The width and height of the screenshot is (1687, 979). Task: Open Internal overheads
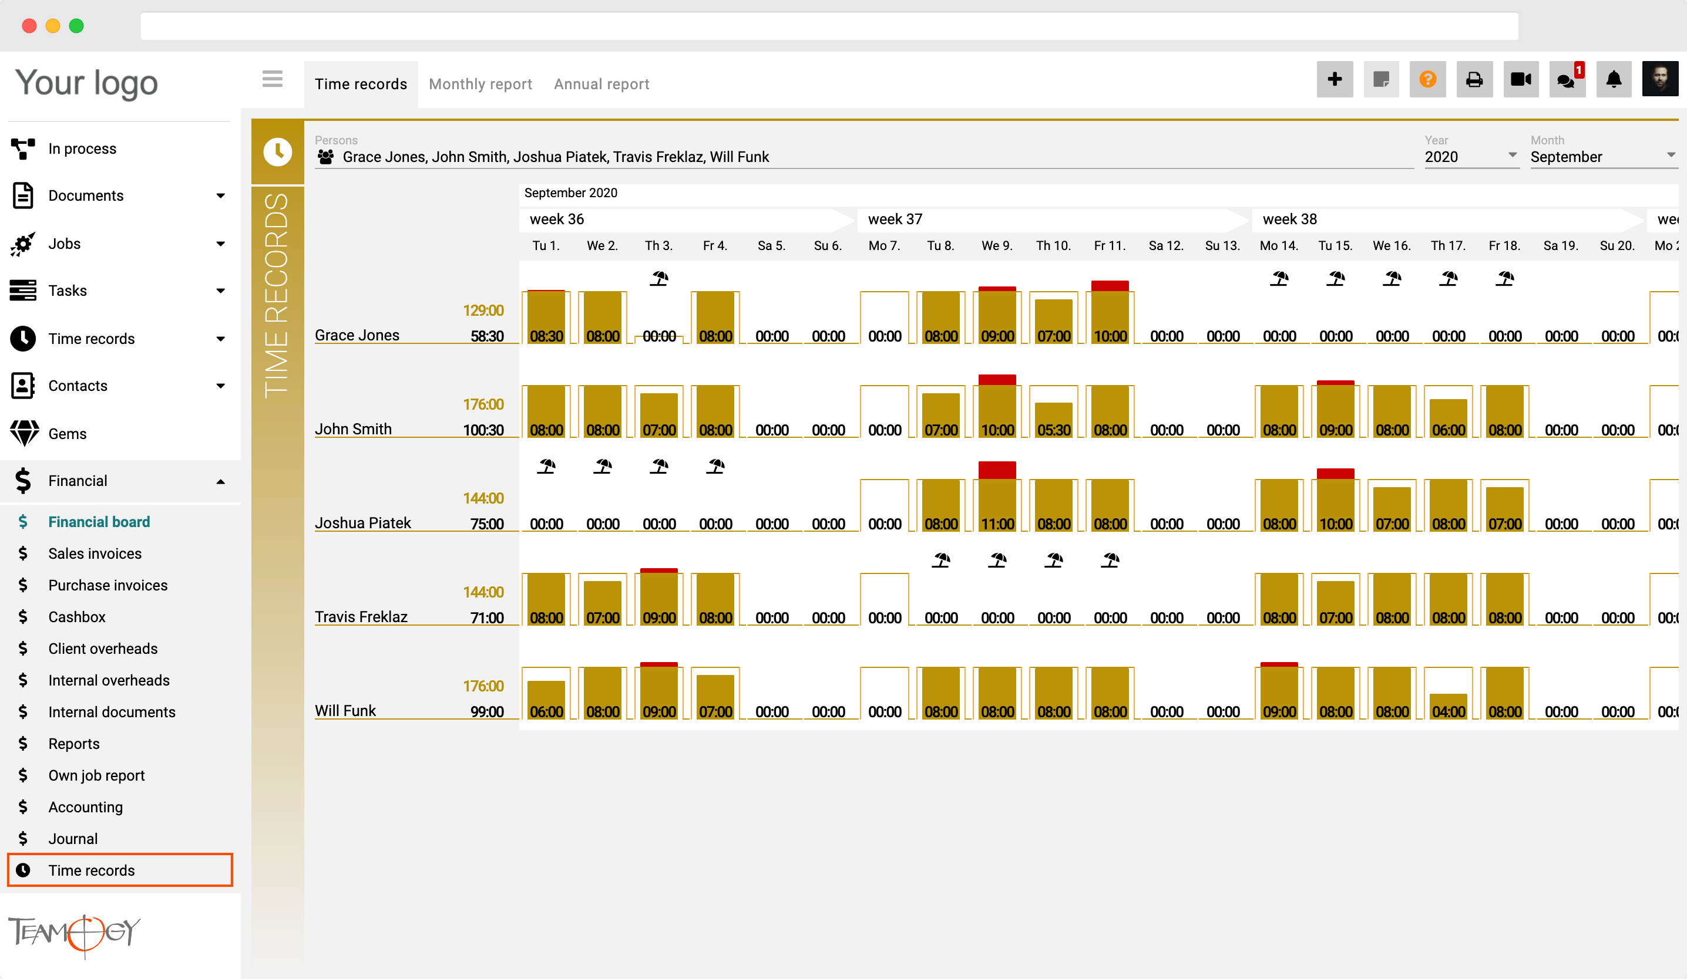[109, 680]
